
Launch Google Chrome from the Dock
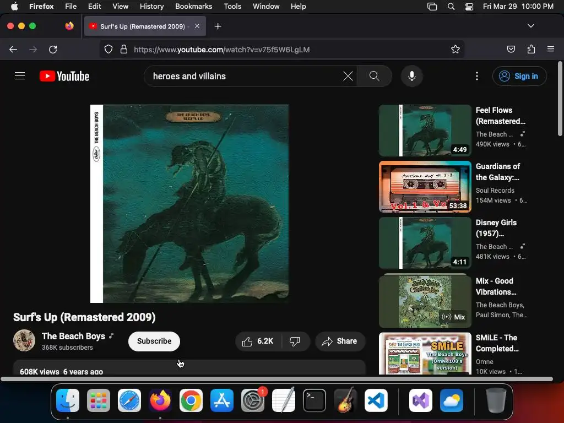(x=191, y=400)
